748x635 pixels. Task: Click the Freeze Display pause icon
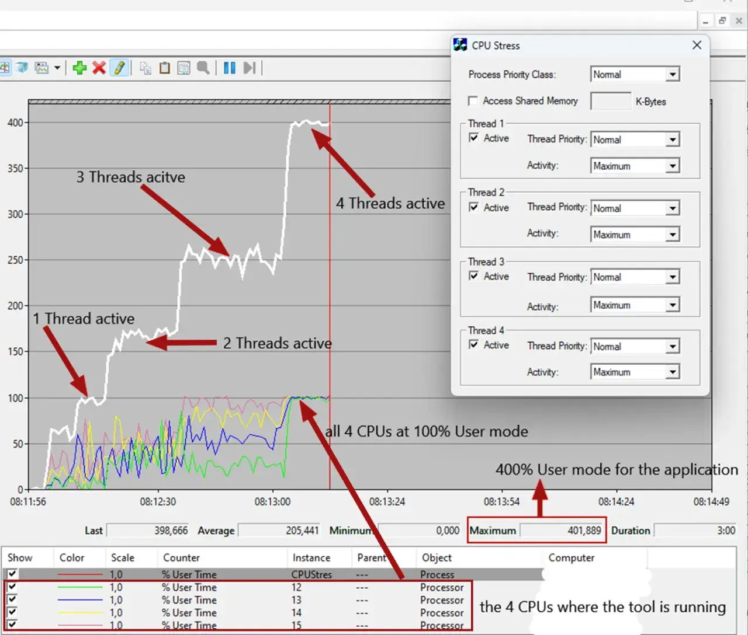pos(230,68)
